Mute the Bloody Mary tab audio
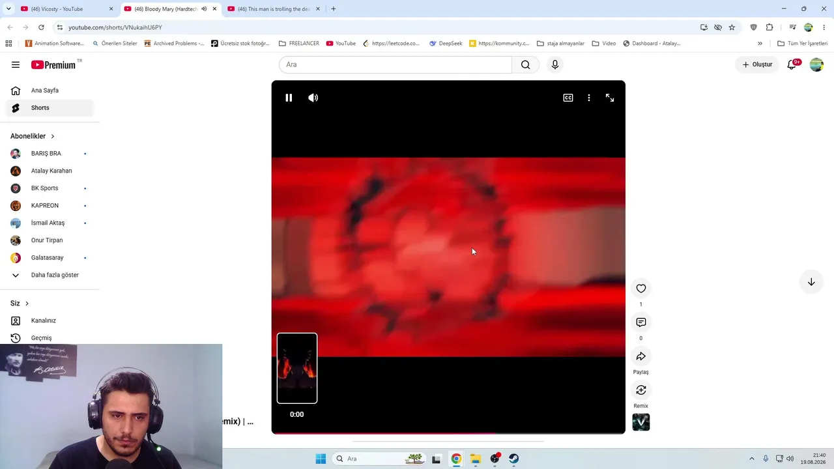 pyautogui.click(x=204, y=9)
